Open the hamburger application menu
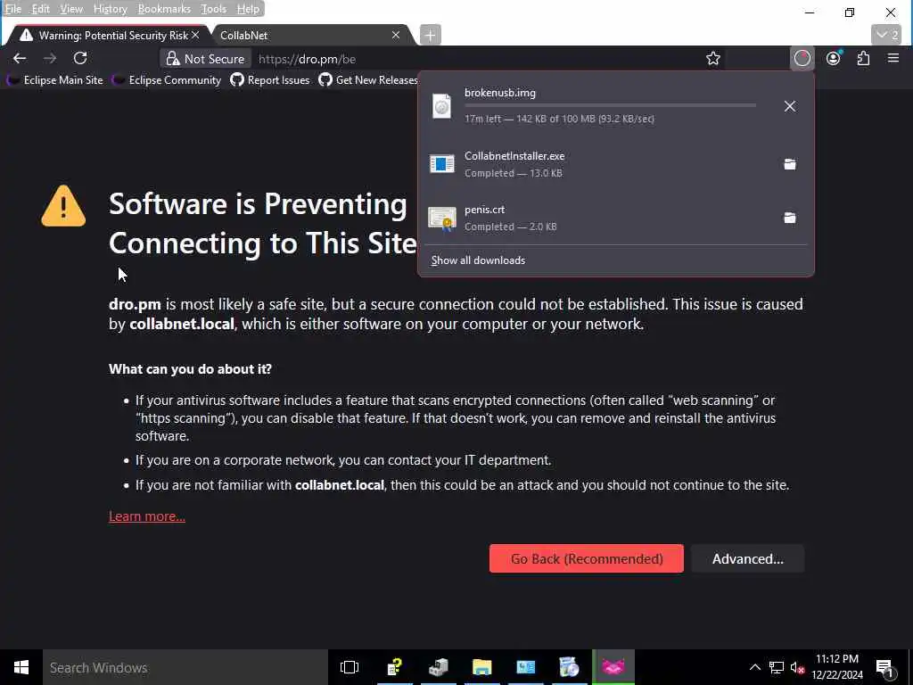The image size is (913, 685). click(x=893, y=58)
